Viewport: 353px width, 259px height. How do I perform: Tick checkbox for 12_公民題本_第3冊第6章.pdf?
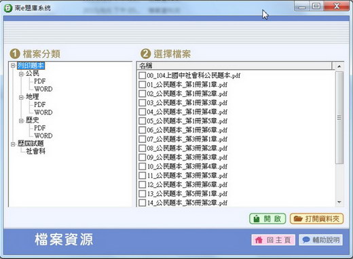click(x=142, y=184)
